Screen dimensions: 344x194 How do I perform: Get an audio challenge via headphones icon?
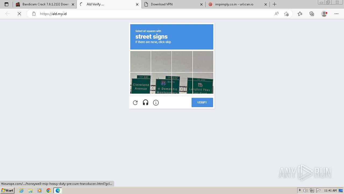(x=145, y=102)
